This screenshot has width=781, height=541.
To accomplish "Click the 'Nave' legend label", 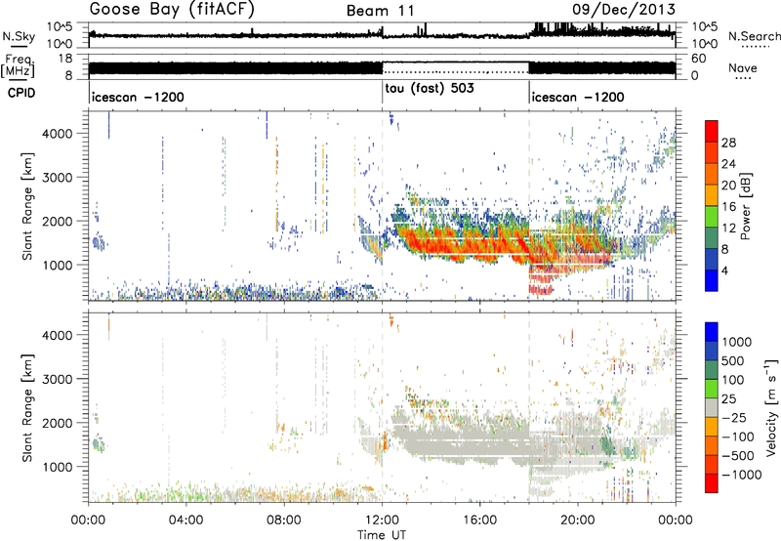I will [743, 67].
